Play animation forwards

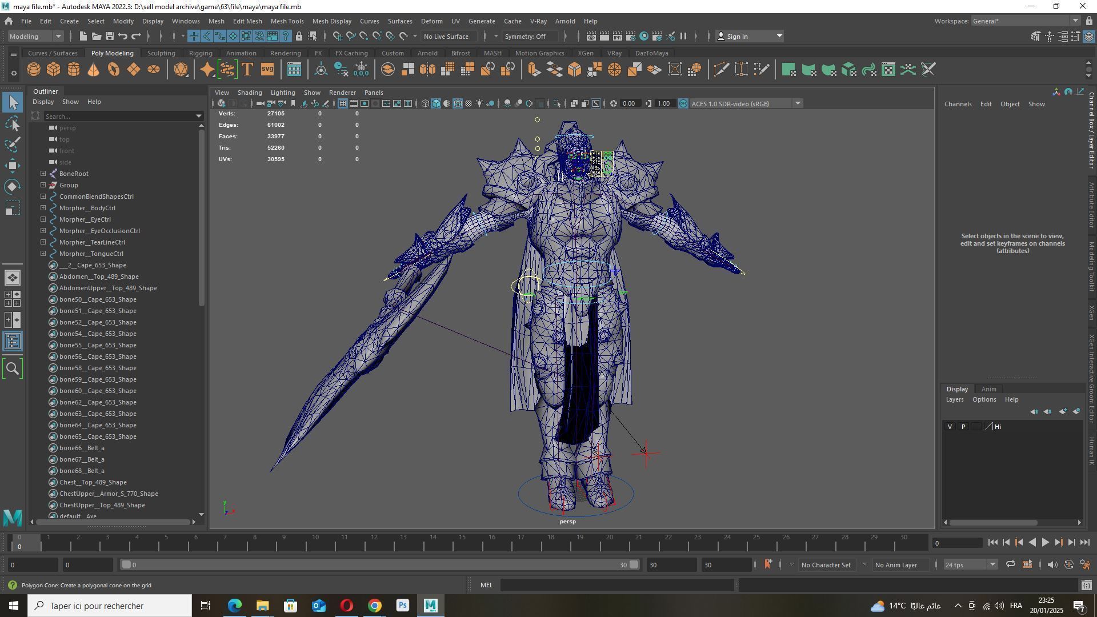tap(1045, 543)
